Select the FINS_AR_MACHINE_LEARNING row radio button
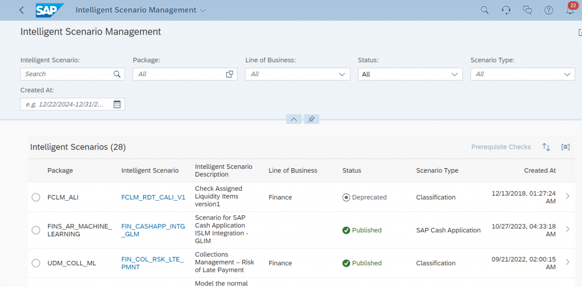 point(36,230)
